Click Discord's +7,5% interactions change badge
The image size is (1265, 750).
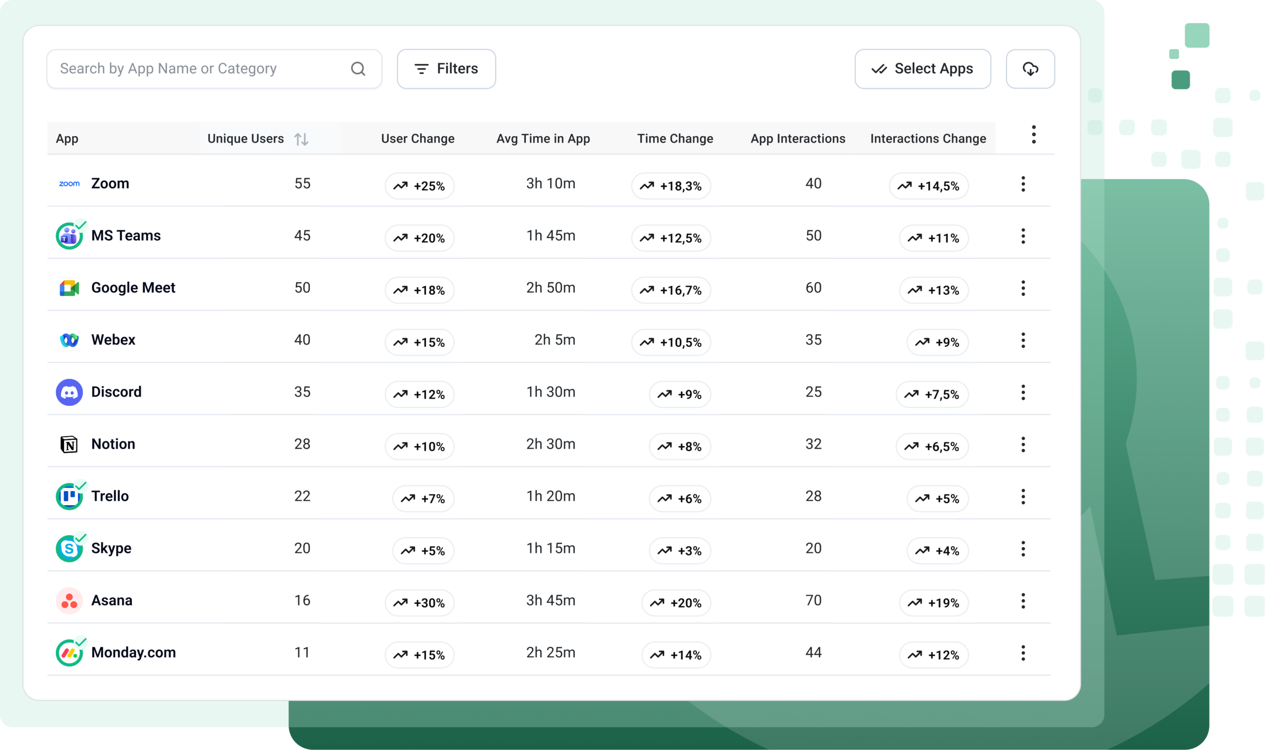pos(932,394)
